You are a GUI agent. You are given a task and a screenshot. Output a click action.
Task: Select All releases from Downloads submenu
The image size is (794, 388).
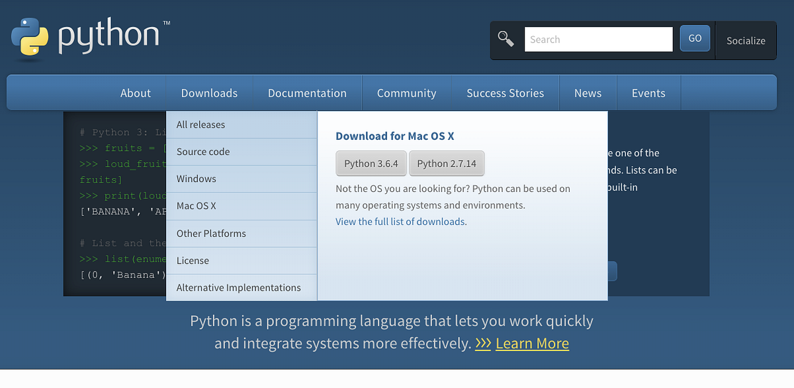(242, 124)
